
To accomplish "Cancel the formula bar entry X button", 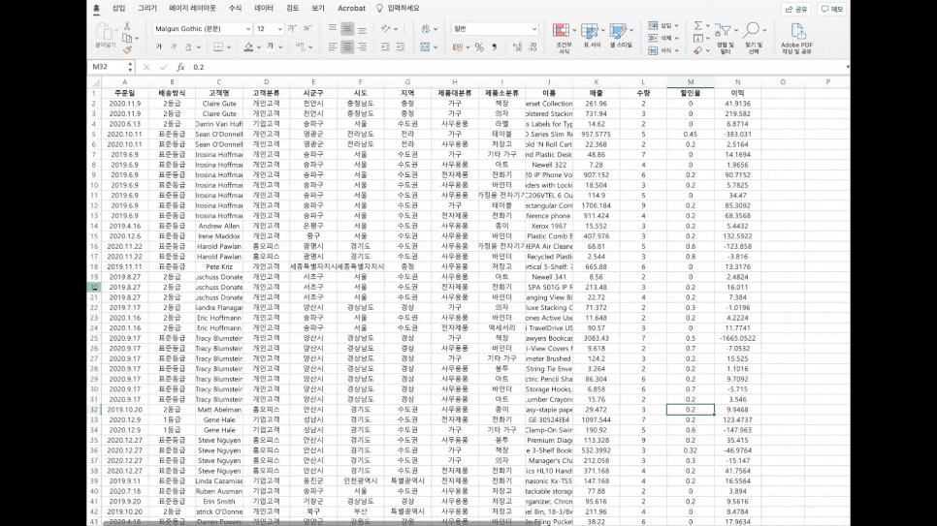I will (146, 68).
